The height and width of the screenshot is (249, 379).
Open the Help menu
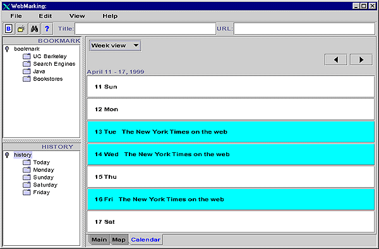coord(110,16)
